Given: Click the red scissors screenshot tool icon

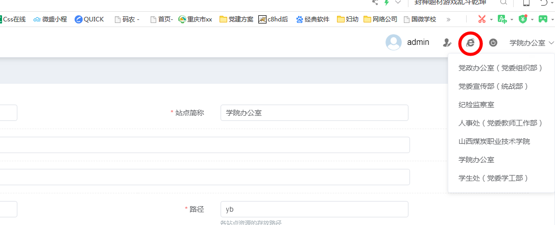Looking at the screenshot, I should [x=481, y=19].
